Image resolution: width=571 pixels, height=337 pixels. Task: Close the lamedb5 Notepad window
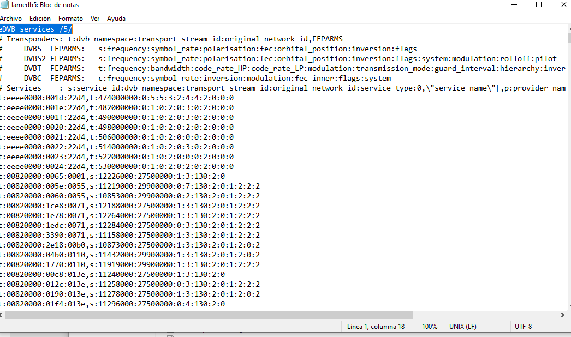[x=563, y=5]
